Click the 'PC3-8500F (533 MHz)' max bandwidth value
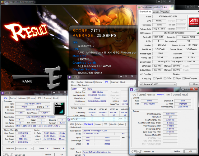 point(97,95)
